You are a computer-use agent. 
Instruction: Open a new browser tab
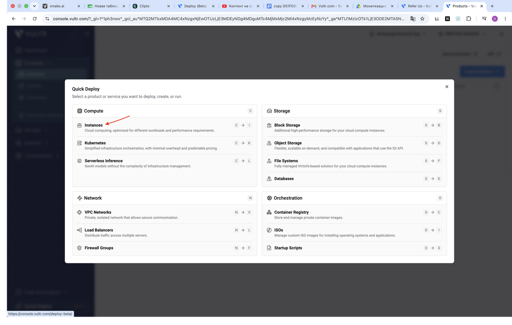492,6
